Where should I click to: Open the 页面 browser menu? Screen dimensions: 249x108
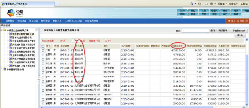point(222,4)
